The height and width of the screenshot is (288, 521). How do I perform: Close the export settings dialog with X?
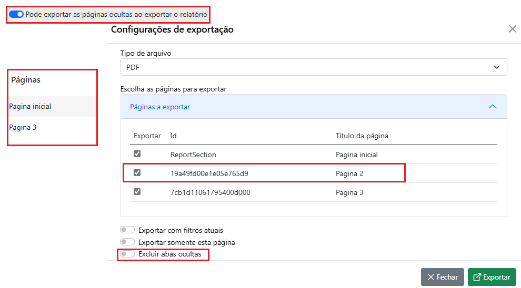512,29
